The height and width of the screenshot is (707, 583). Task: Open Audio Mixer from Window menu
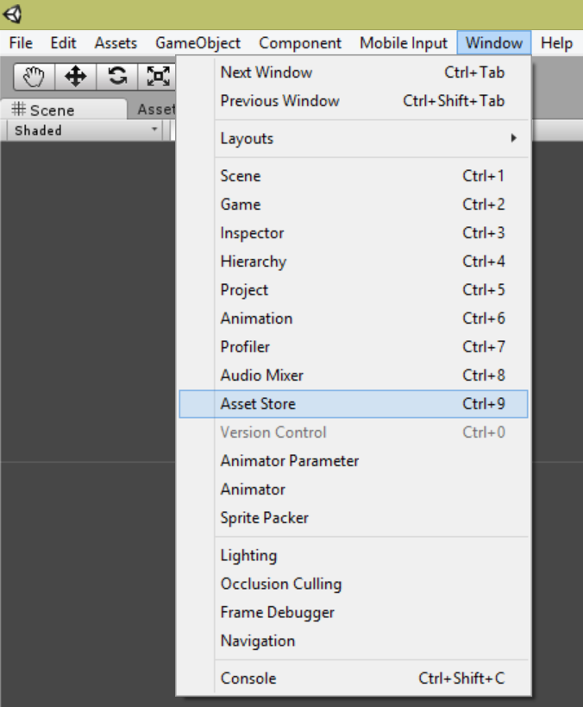click(354, 376)
